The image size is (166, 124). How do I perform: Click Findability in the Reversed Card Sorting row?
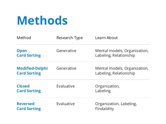[x=105, y=109]
